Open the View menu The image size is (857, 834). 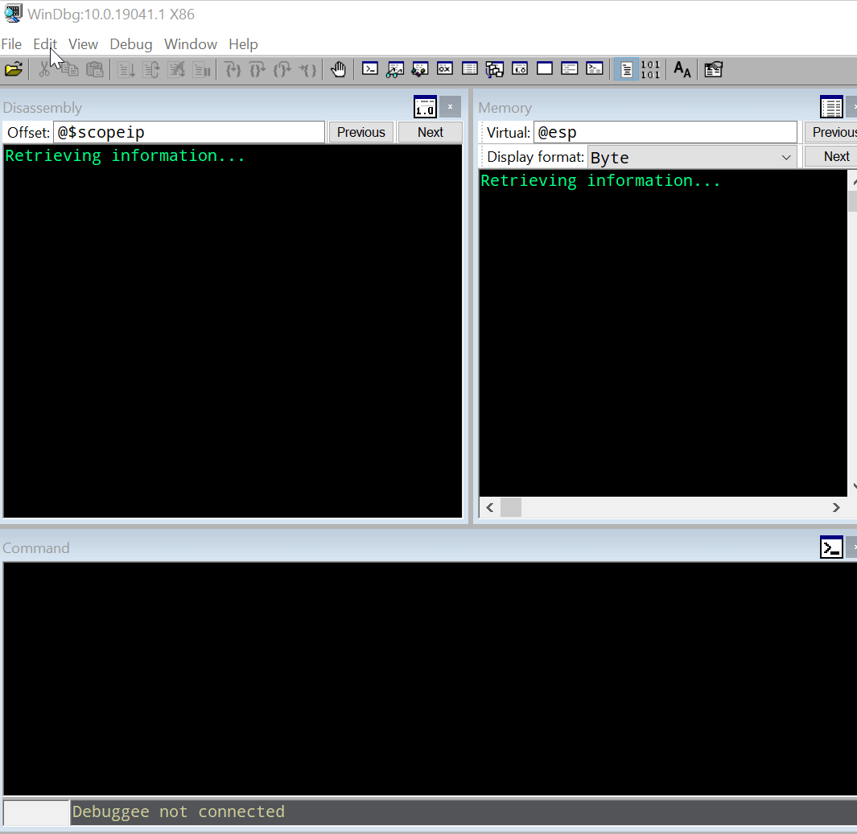[x=83, y=43]
